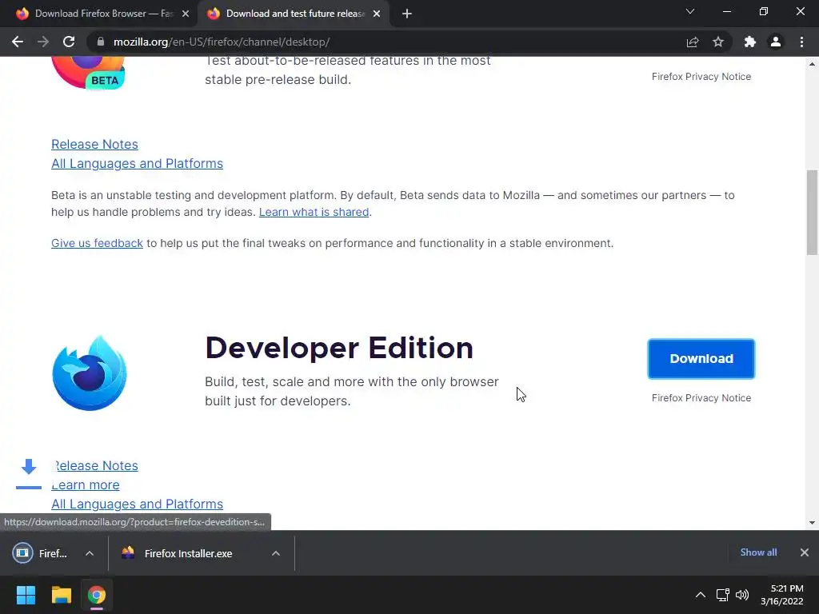Click the Developer Edition heading
Image resolution: width=819 pixels, height=614 pixels.
tap(339, 349)
